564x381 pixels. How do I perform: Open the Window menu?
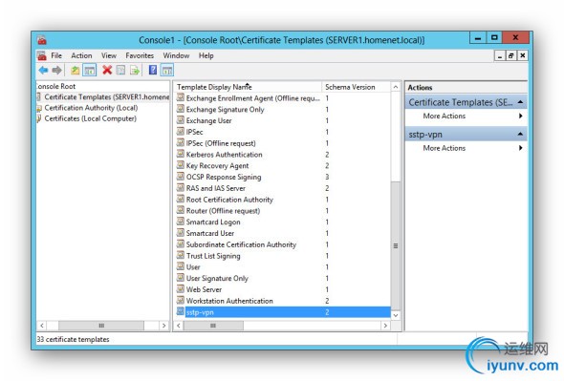(x=176, y=55)
